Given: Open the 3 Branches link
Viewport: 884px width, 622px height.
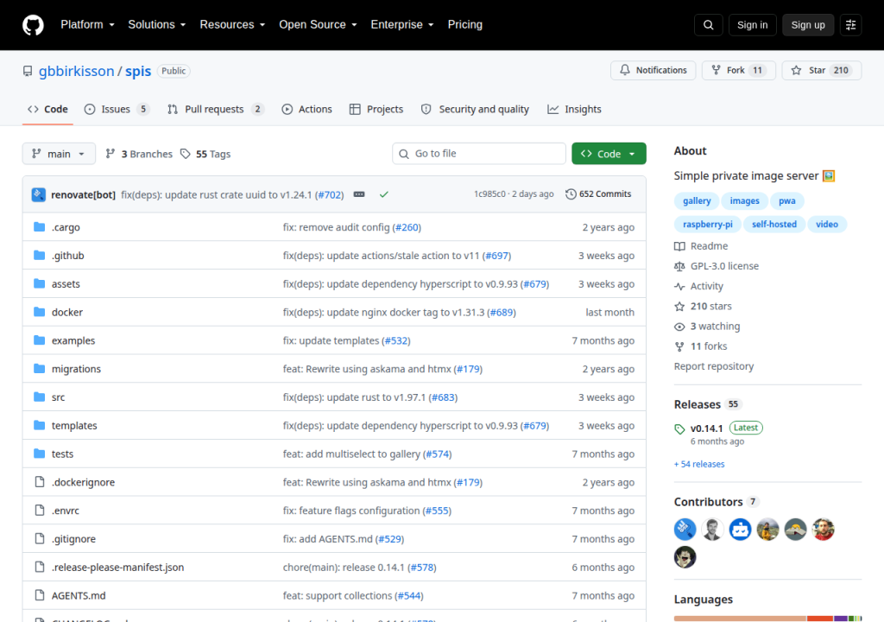Looking at the screenshot, I should click(139, 154).
